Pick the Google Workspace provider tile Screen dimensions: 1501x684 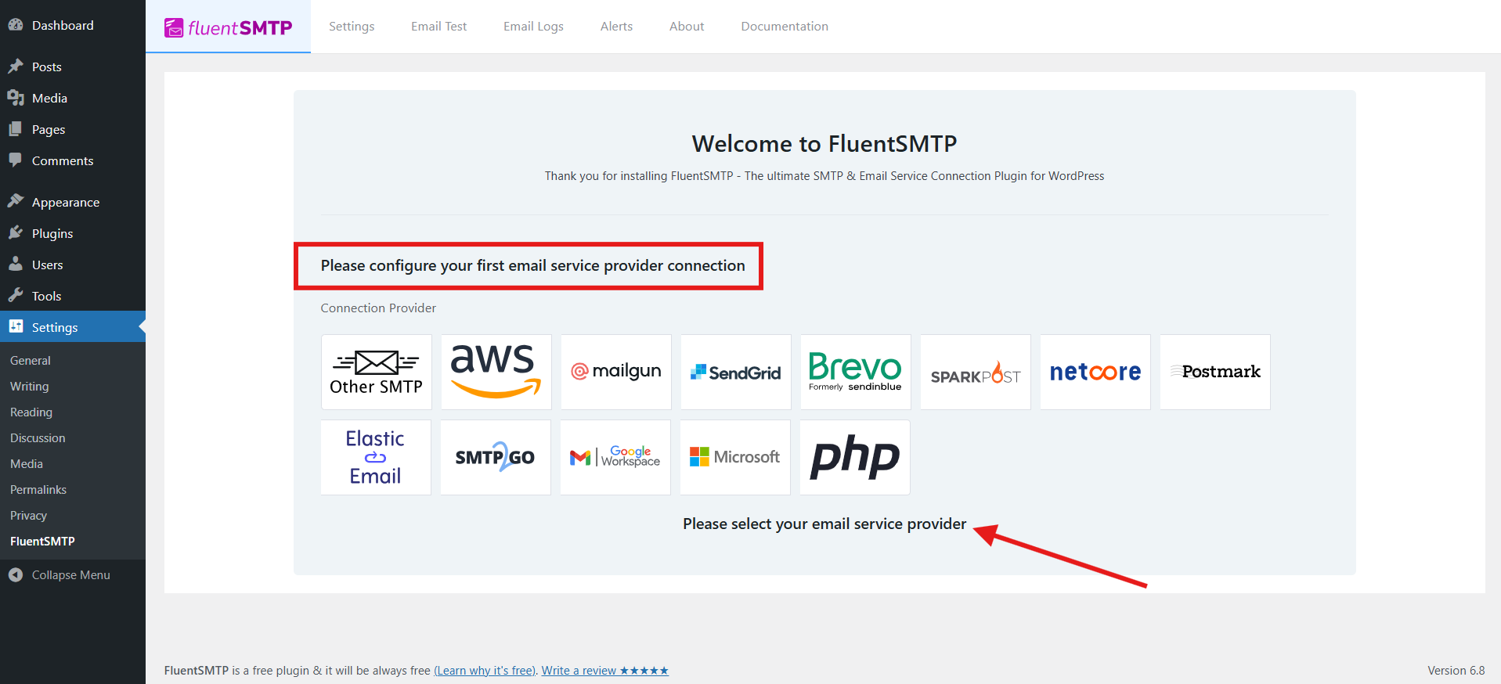615,457
